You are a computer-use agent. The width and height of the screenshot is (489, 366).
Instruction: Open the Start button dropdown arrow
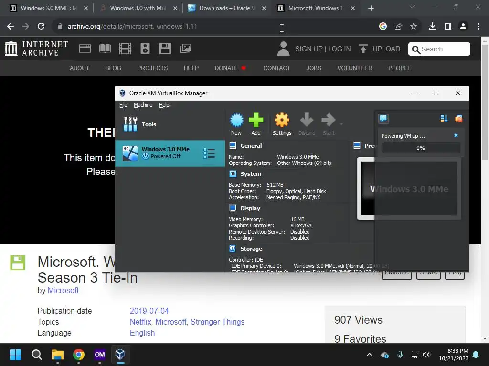tap(341, 124)
